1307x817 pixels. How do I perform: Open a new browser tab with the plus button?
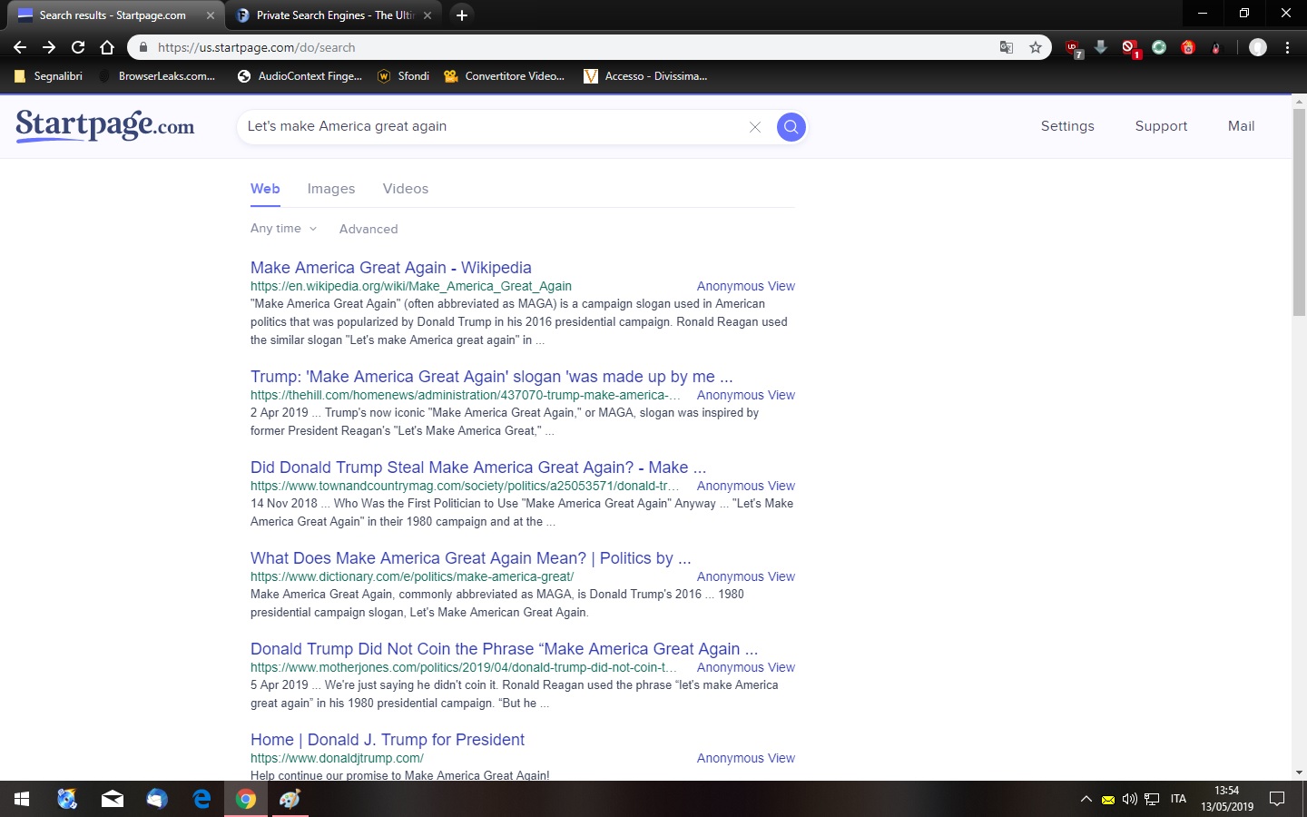point(462,15)
